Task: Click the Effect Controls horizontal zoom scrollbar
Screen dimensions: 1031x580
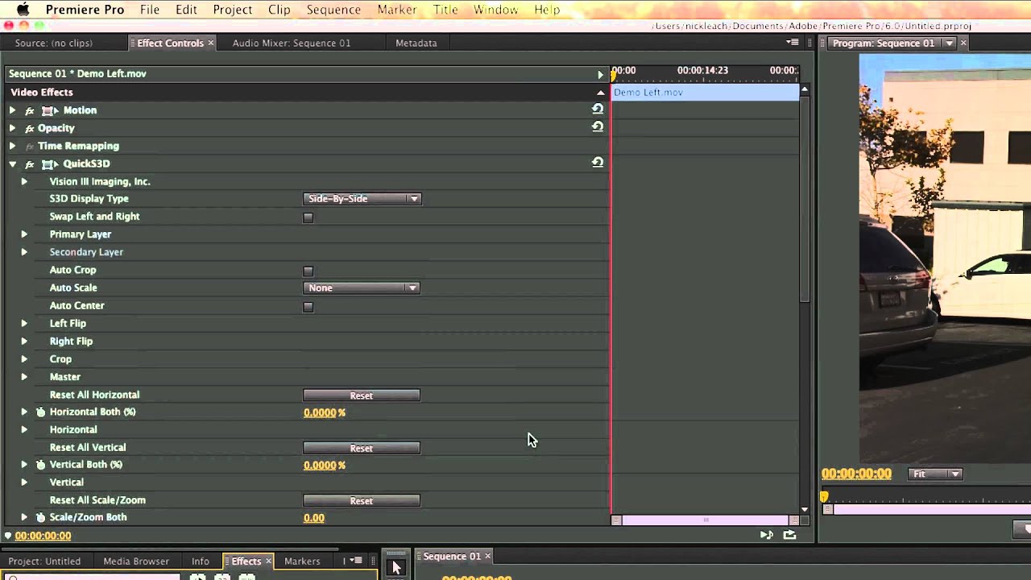Action: [x=705, y=520]
